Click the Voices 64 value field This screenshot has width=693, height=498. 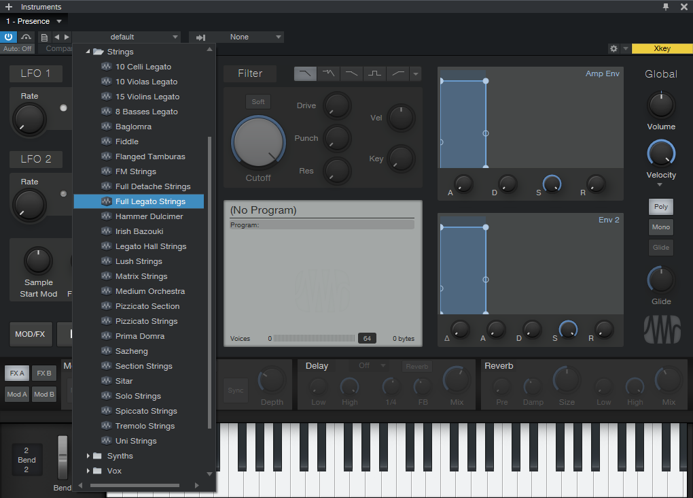point(367,339)
